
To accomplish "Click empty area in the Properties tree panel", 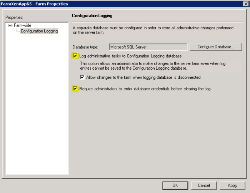I will (x=37, y=115).
